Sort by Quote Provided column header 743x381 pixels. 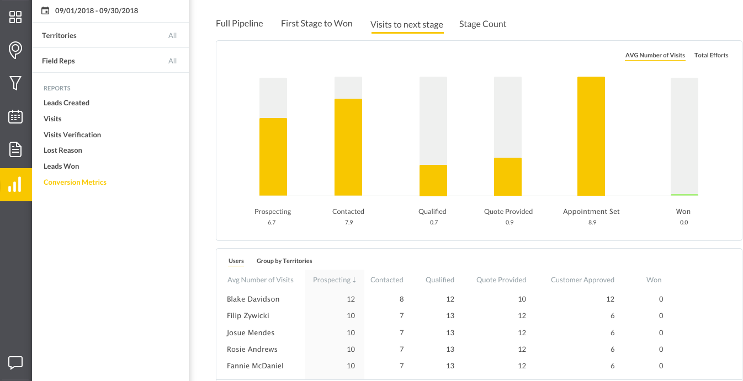(x=501, y=280)
